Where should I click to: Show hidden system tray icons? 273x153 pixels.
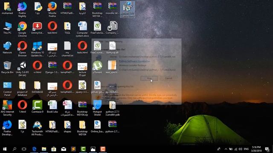click(x=226, y=149)
